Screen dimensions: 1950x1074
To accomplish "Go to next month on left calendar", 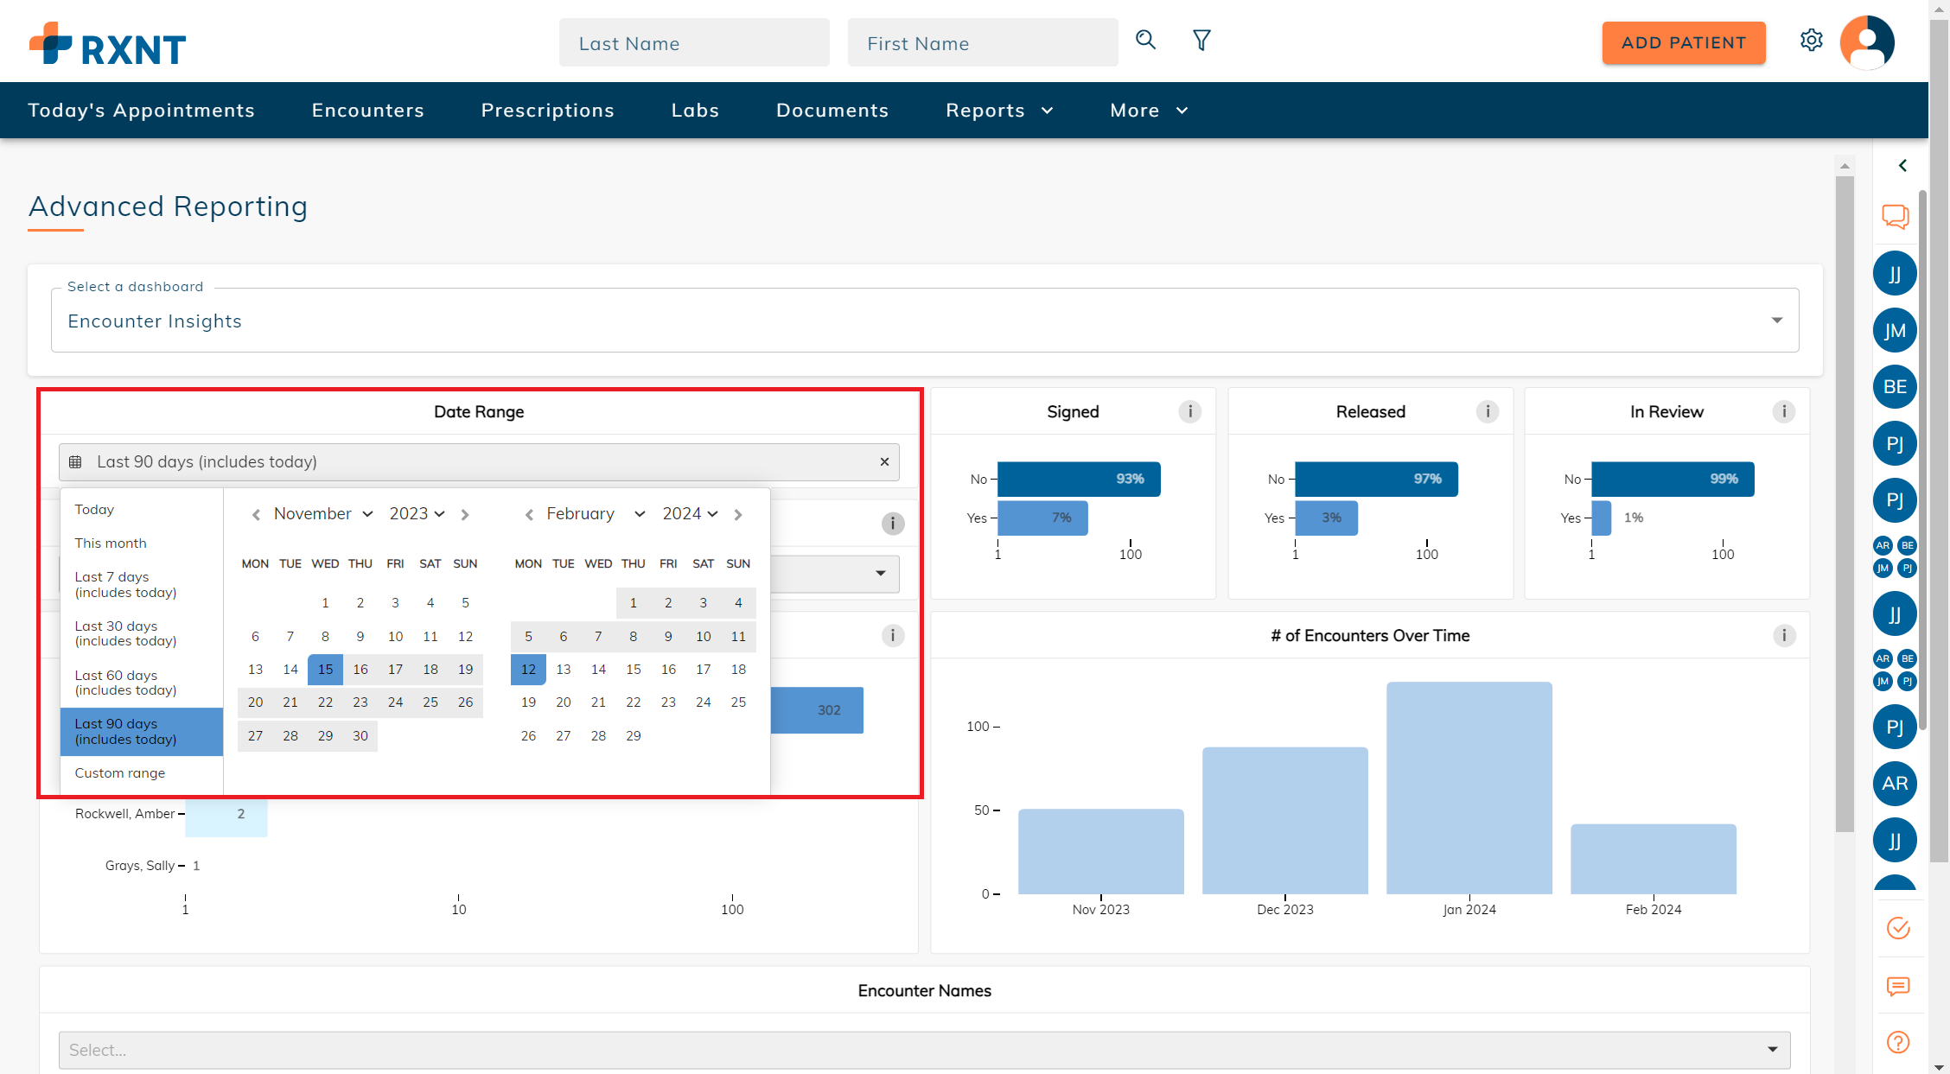I will click(x=465, y=515).
